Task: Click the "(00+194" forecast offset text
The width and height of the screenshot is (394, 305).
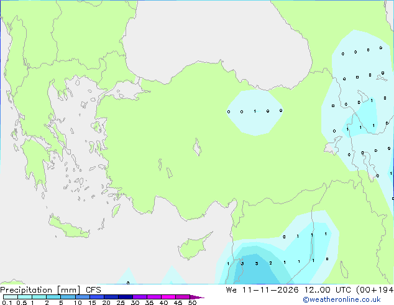Action: [x=375, y=290]
